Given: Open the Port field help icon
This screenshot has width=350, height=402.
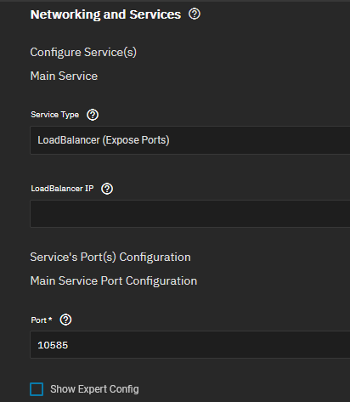Looking at the screenshot, I should point(65,320).
